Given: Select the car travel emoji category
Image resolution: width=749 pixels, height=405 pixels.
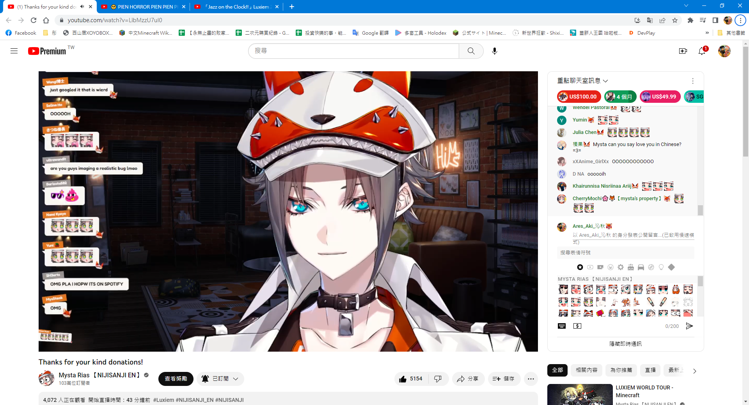Looking at the screenshot, I should pyautogui.click(x=641, y=267).
